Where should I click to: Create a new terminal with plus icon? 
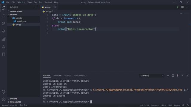[168, 75]
